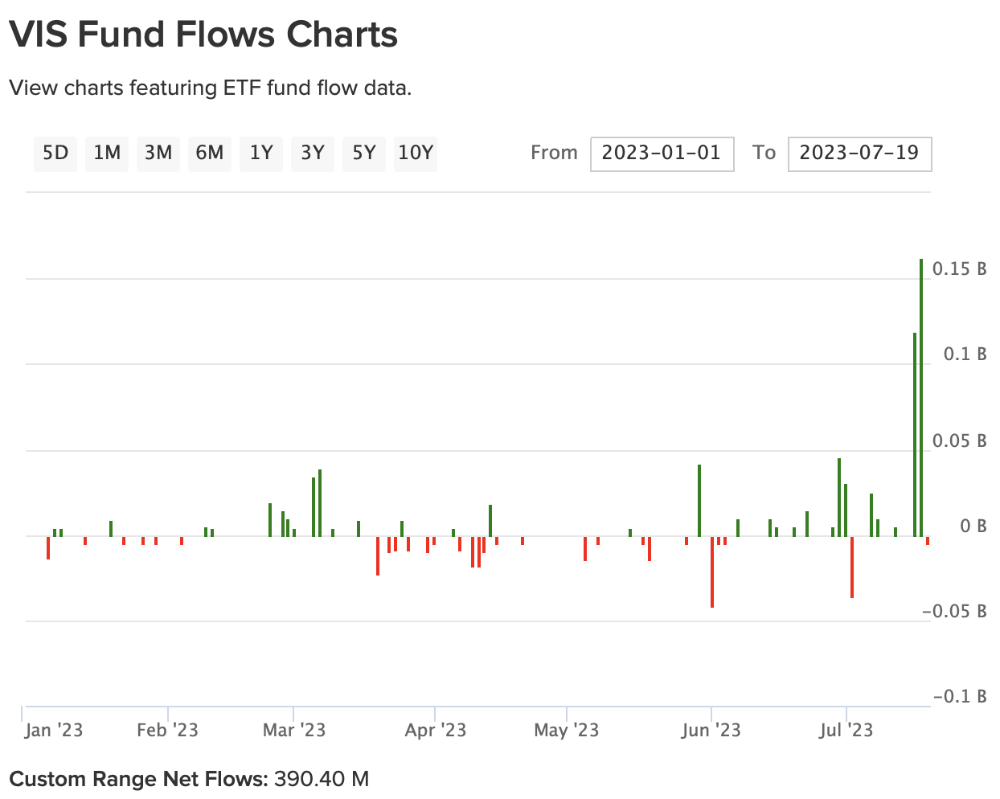Viewport: 1000px width, 799px height.
Task: Click the Jan '23 x-axis label
Action: click(x=54, y=730)
